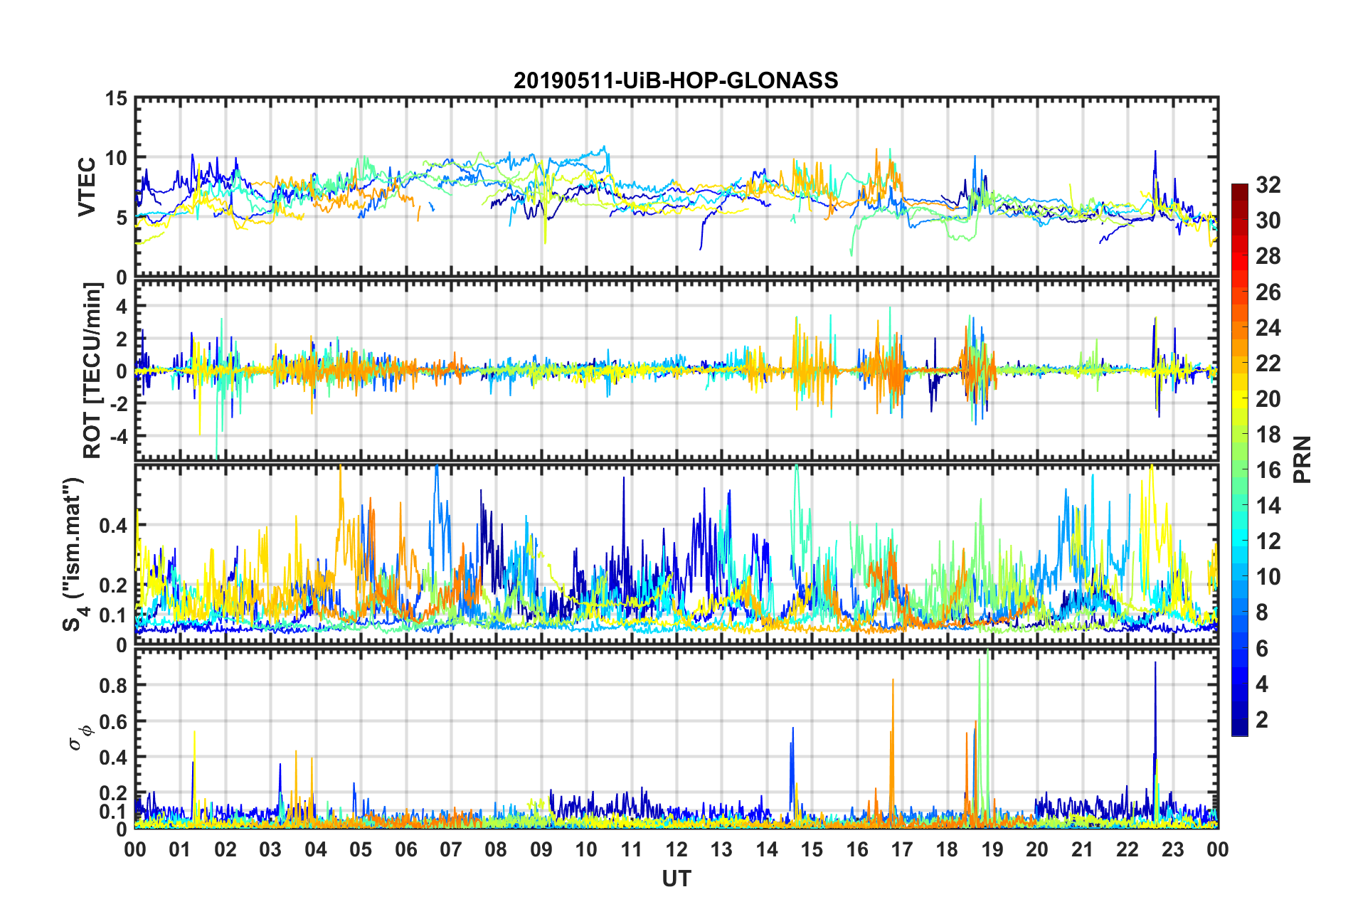Click the ROT [TECU/min] axis label
Image resolution: width=1353 pixels, height=919 pixels.
[93, 370]
